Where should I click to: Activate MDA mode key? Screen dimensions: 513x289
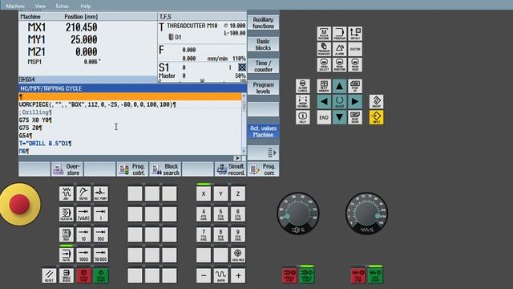pos(67,234)
